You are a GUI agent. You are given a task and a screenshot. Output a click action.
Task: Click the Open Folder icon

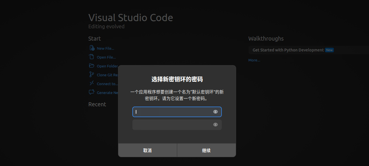click(x=91, y=66)
